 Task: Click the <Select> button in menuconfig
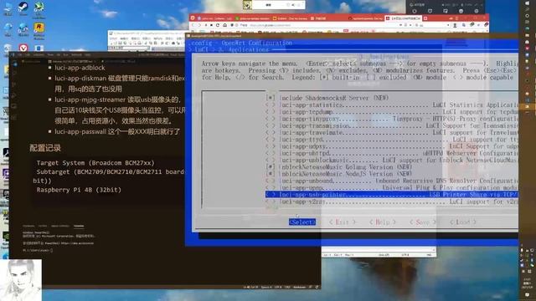pyautogui.click(x=301, y=222)
